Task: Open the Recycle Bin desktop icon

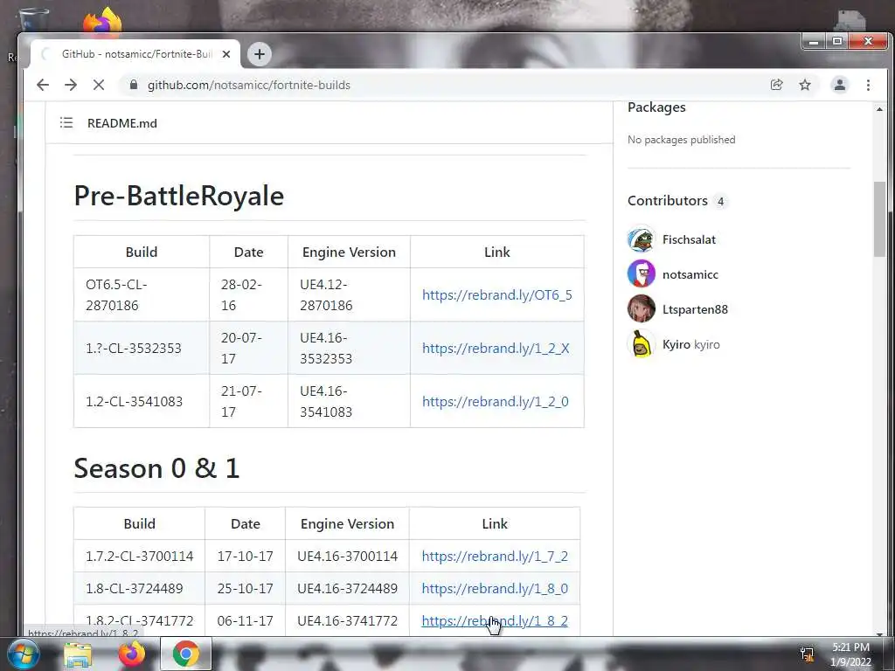Action: 34,18
